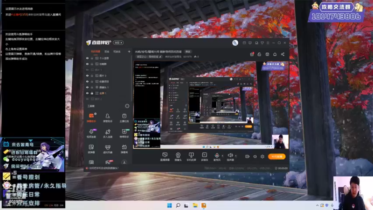
Task: Toggle the speaker mute icon
Action: tap(230, 155)
